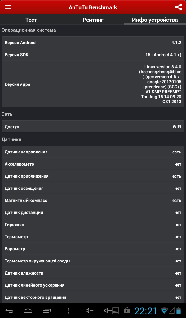The height and width of the screenshot is (318, 186).
Task: Tap the share icon in header
Action: click(178, 7)
